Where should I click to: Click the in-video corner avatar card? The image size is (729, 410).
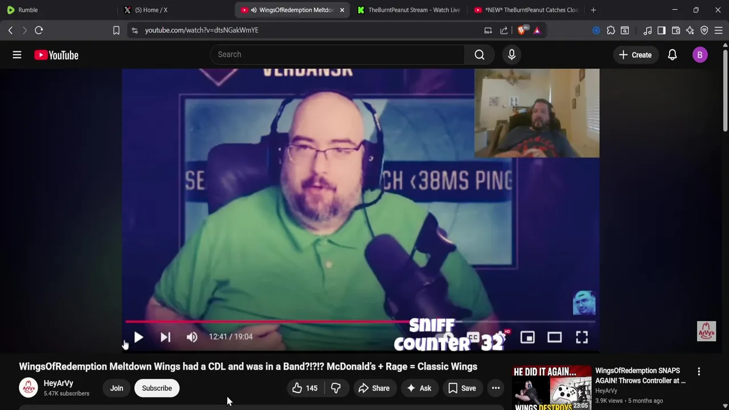pyautogui.click(x=584, y=303)
